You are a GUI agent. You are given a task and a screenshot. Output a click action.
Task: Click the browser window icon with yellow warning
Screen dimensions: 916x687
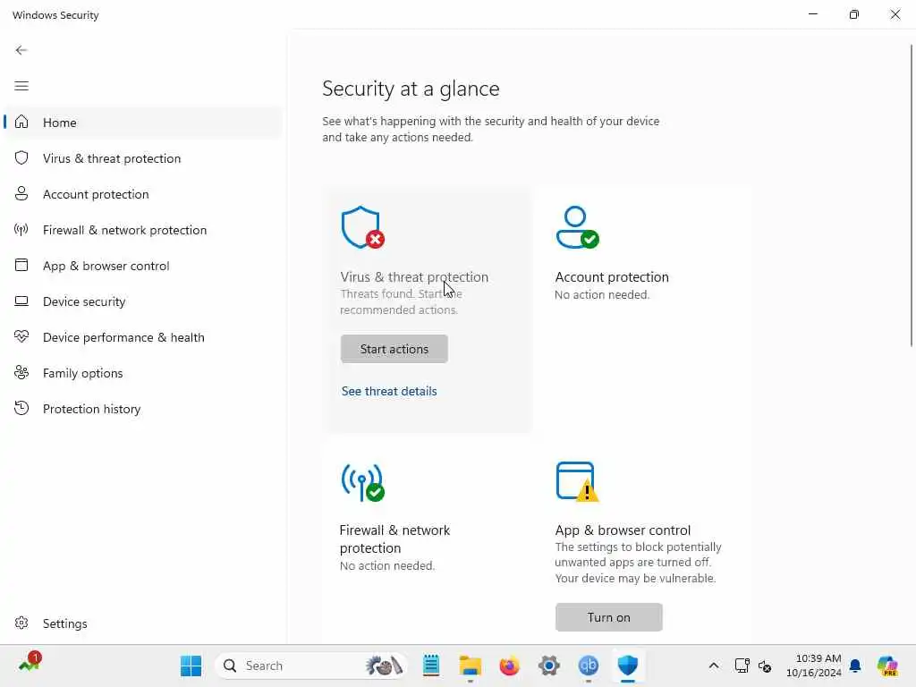(577, 482)
